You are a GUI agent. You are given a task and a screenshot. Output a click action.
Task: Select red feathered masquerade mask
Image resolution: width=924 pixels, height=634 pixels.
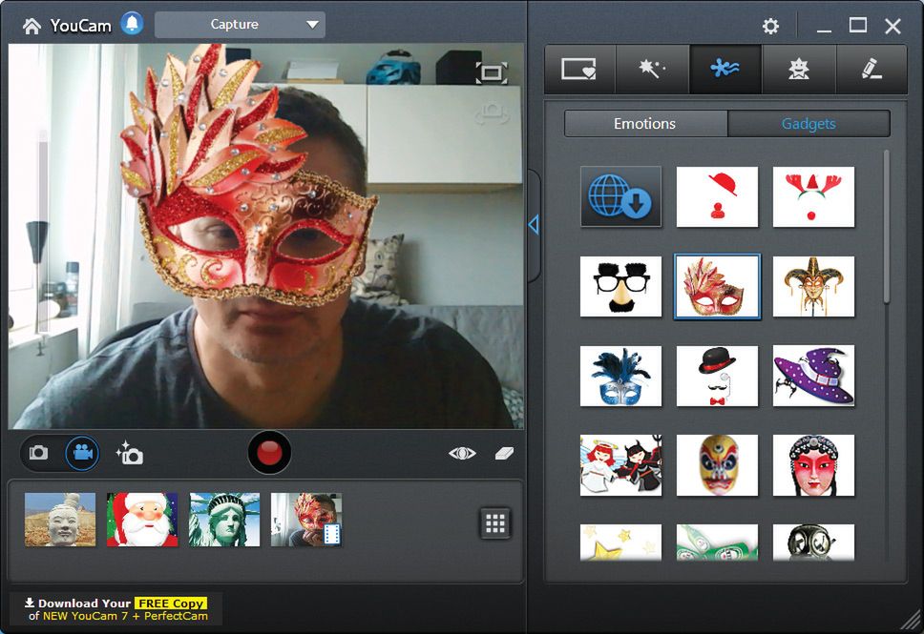(717, 287)
